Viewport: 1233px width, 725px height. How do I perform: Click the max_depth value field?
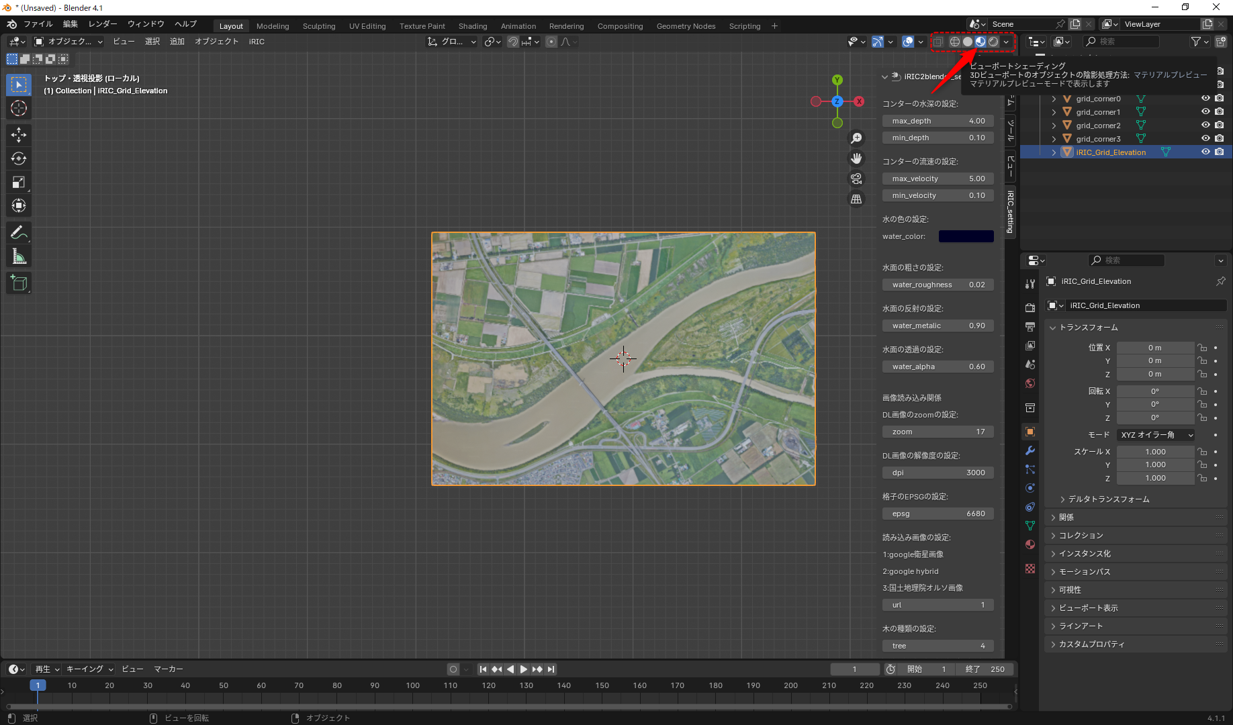click(x=938, y=121)
